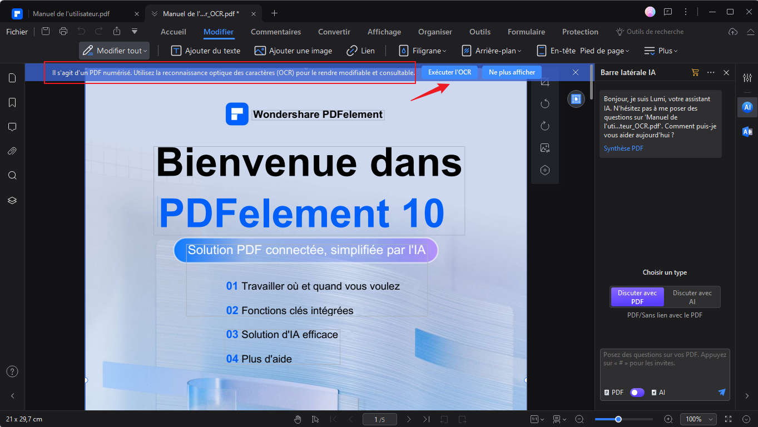The height and width of the screenshot is (427, 758).
Task: Collapse the left sidebar arrow
Action: (x=12, y=396)
